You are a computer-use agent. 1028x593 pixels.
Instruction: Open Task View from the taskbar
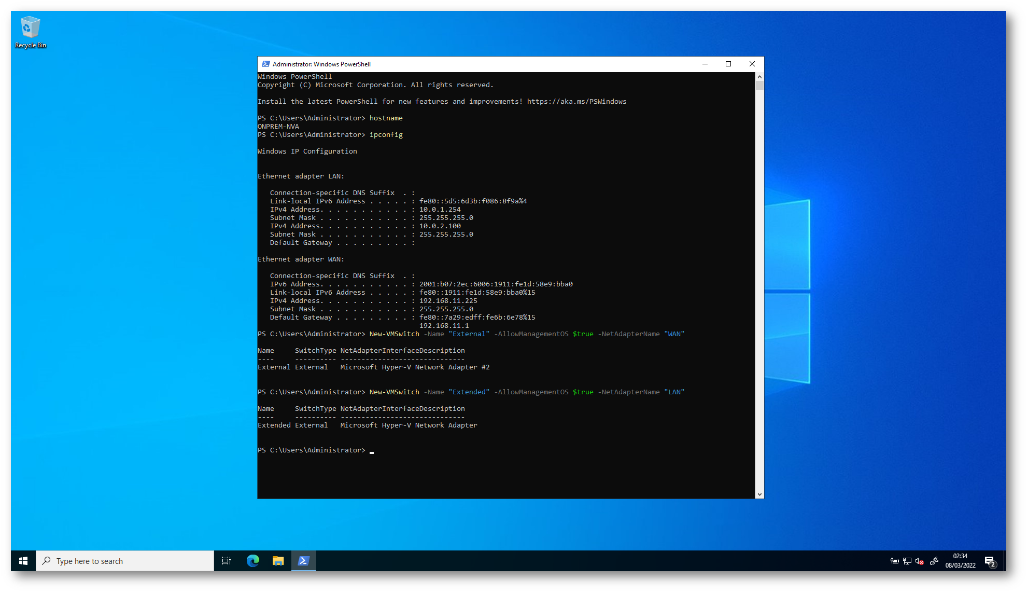[227, 561]
